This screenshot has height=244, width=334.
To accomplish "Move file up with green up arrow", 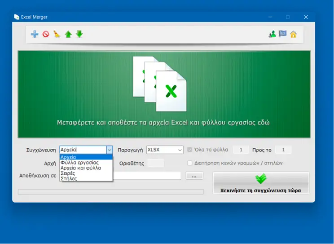I will [68, 34].
